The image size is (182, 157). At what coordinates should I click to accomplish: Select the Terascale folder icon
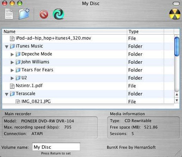click(x=12, y=94)
